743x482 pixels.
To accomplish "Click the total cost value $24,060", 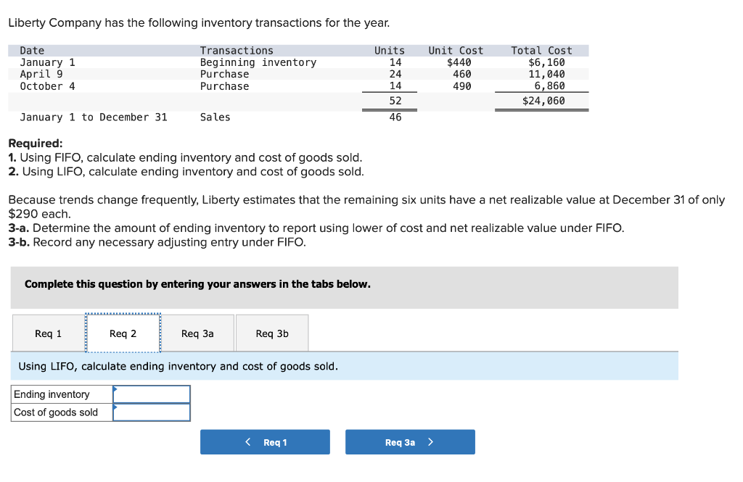I will (x=546, y=101).
